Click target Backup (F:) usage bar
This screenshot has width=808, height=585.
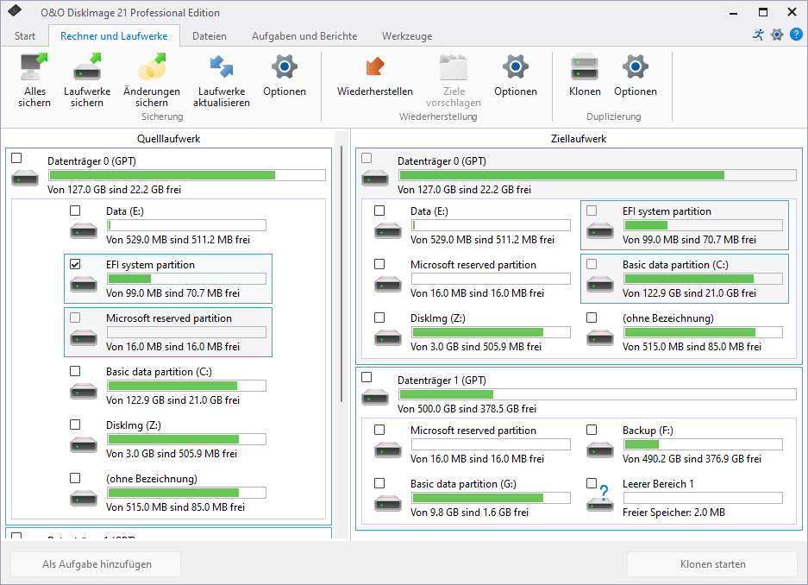click(x=703, y=444)
